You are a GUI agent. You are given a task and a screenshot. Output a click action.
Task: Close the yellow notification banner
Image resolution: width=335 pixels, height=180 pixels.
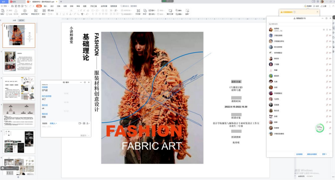[x=317, y=12]
